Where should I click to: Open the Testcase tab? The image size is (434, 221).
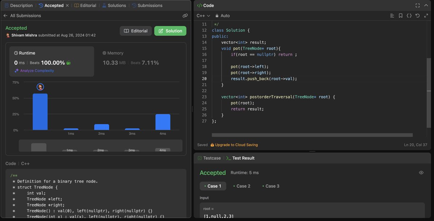click(209, 158)
